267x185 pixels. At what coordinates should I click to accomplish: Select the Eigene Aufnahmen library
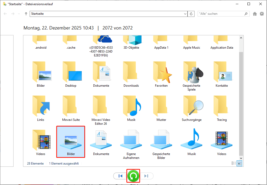[x=131, y=144]
